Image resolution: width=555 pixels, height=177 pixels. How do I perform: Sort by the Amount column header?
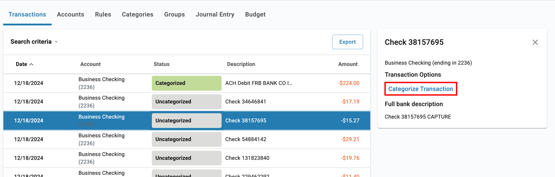pyautogui.click(x=347, y=64)
